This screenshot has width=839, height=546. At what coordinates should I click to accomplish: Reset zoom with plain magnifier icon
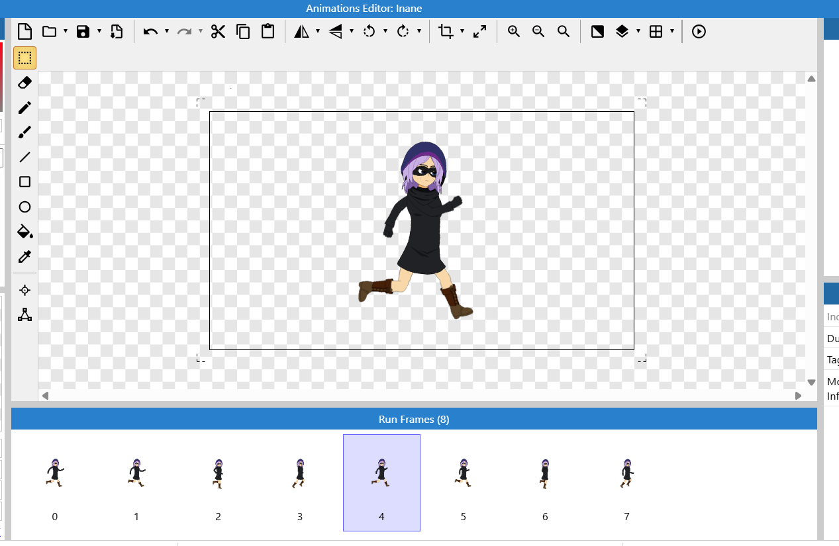[564, 31]
